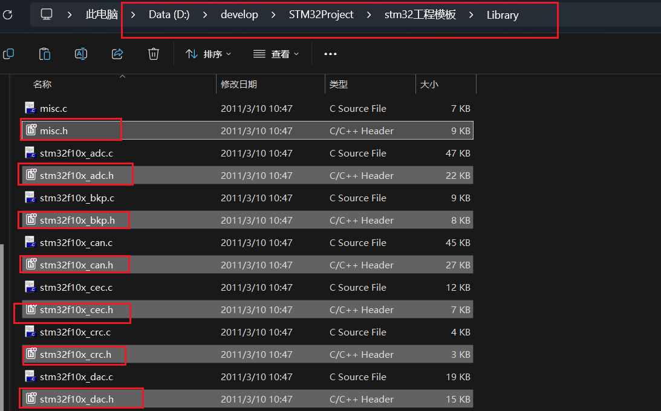The height and width of the screenshot is (411, 661).
Task: Open the 排序 sort dropdown
Action: [x=209, y=54]
